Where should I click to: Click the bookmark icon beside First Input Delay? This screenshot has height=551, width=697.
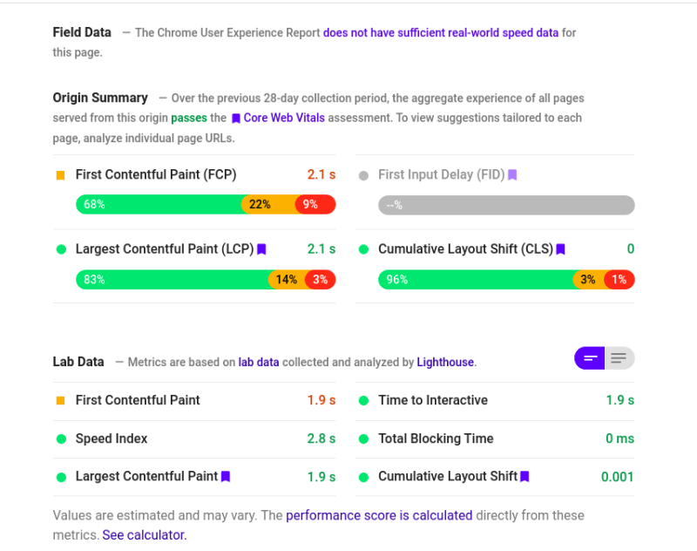pyautogui.click(x=512, y=174)
